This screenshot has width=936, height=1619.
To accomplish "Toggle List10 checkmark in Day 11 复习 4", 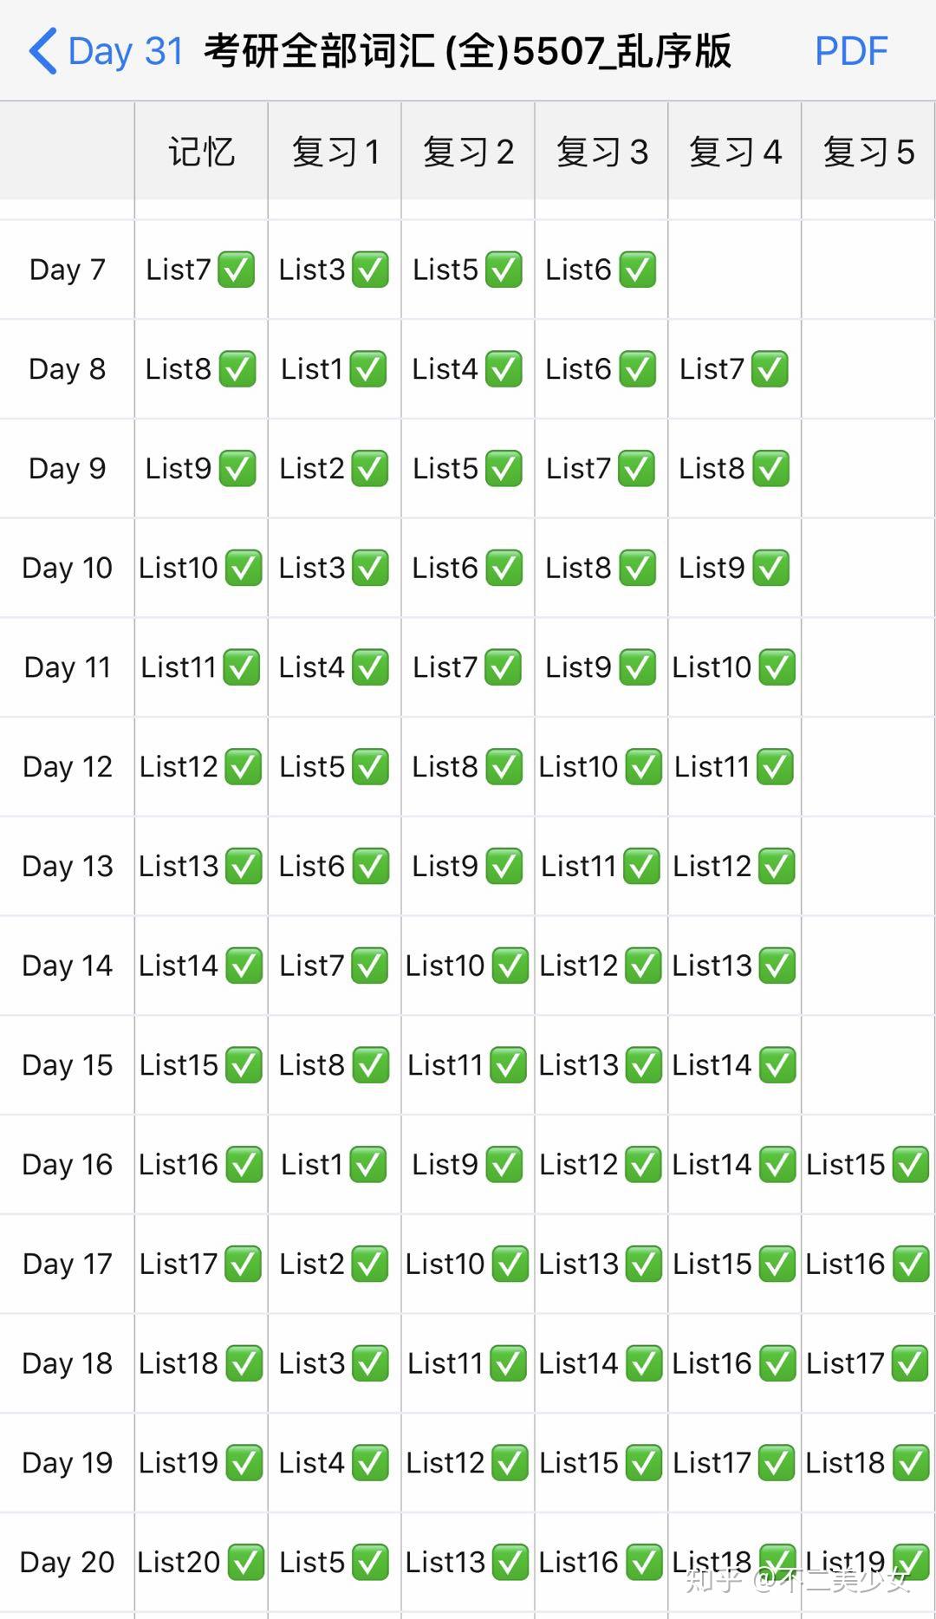I will [x=777, y=667].
